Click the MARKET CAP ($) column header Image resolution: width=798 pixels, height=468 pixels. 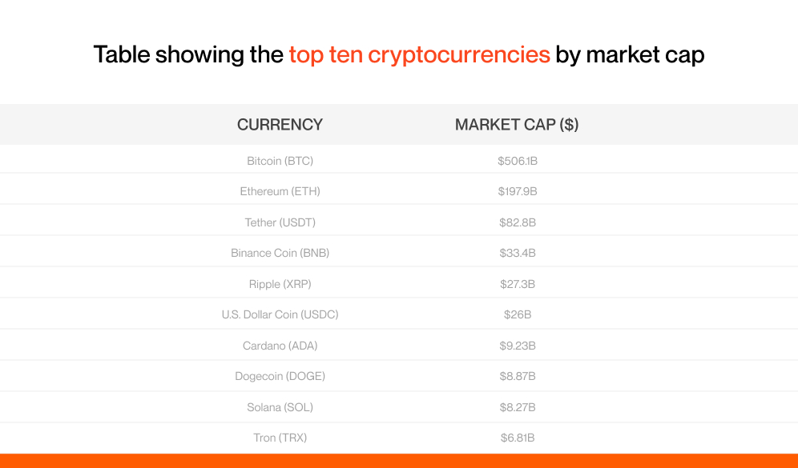click(517, 125)
